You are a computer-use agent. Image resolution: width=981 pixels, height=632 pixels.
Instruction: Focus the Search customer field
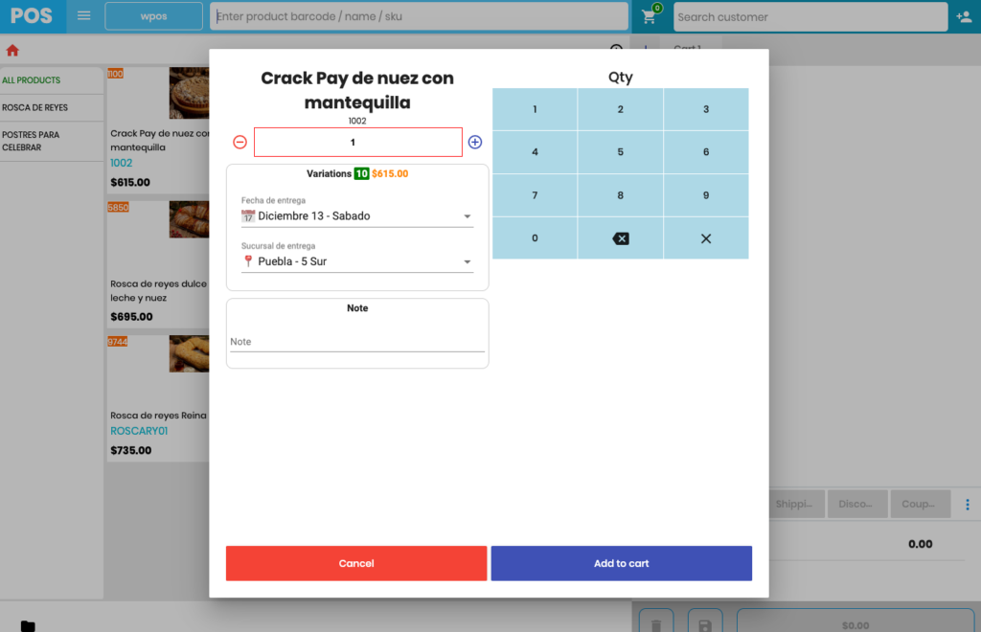pos(810,17)
